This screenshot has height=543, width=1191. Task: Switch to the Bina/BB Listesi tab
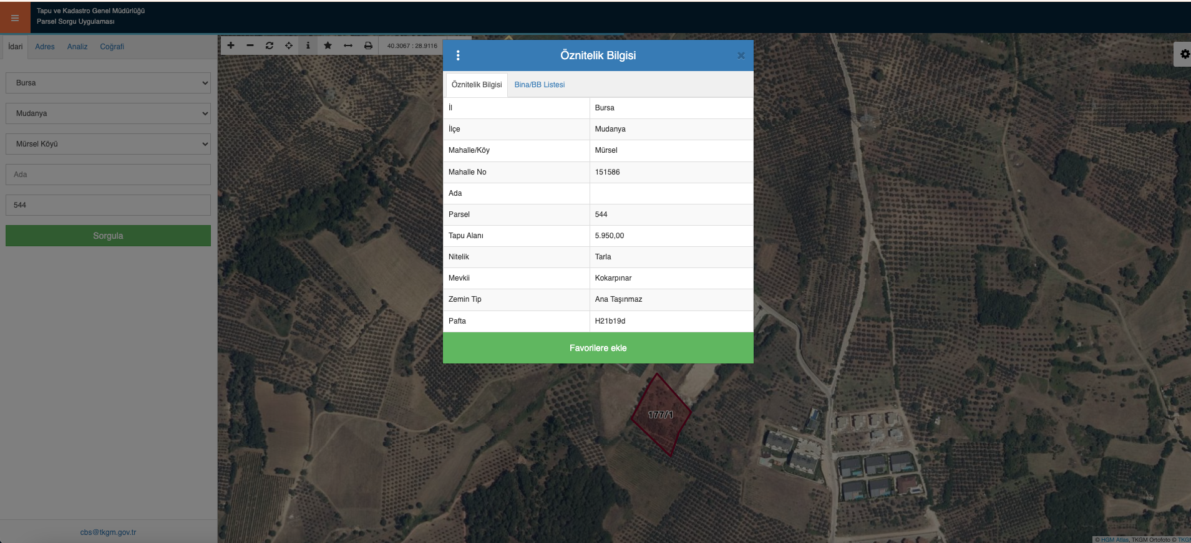(x=539, y=85)
